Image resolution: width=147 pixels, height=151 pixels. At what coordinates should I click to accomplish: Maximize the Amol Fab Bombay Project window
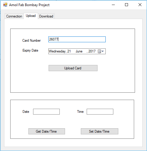pos(127,5)
